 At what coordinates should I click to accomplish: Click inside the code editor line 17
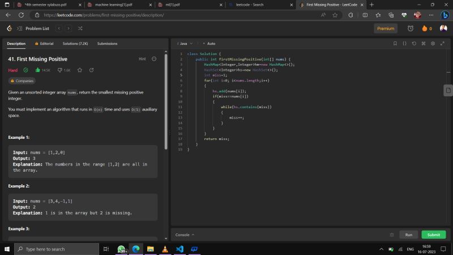click(x=217, y=139)
